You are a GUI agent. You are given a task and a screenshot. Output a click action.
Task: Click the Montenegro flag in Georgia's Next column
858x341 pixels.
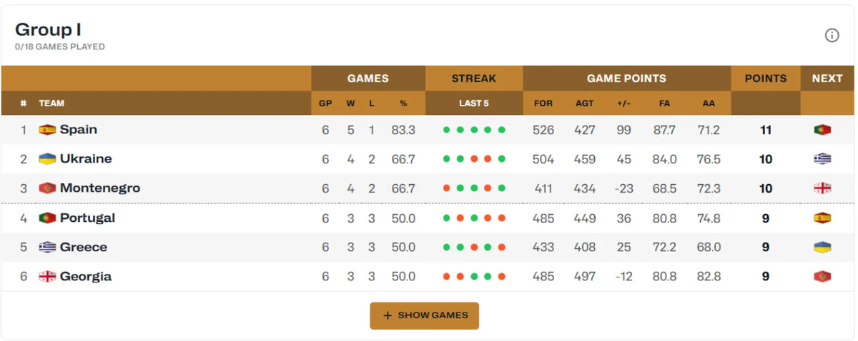coord(822,276)
